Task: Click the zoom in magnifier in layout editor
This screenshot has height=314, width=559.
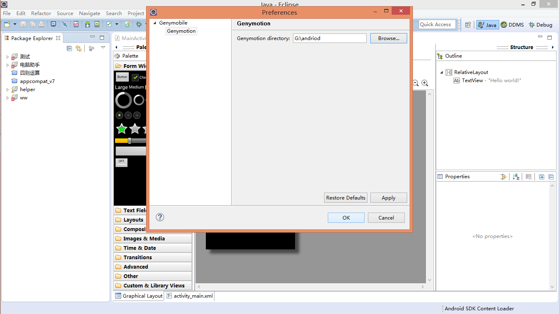Action: tap(425, 83)
